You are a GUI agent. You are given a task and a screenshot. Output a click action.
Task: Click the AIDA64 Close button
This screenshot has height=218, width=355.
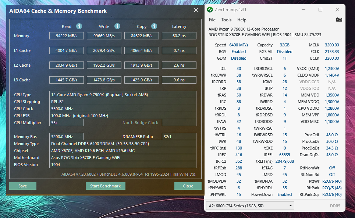coord(188,186)
